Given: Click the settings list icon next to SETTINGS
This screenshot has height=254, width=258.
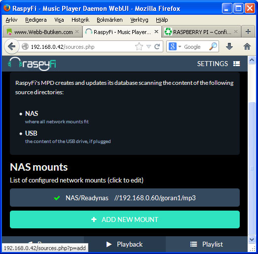Looking at the screenshot, I should pyautogui.click(x=236, y=64).
